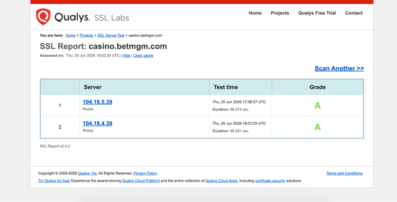Viewport: 397px width, 202px height.
Task: Follow the Home breadcrumb link
Action: point(71,35)
